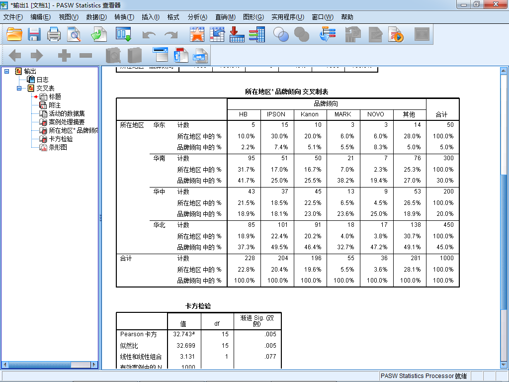Open print preview with the magnifier page icon

[74, 34]
